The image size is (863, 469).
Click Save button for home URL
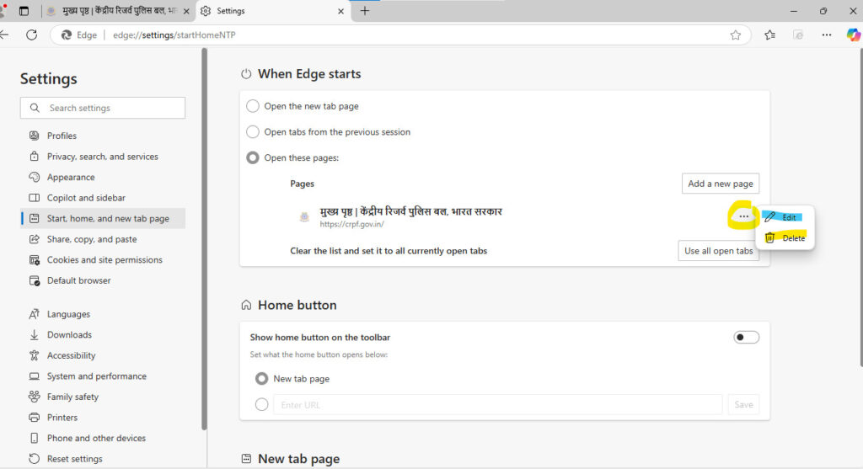[x=743, y=405]
